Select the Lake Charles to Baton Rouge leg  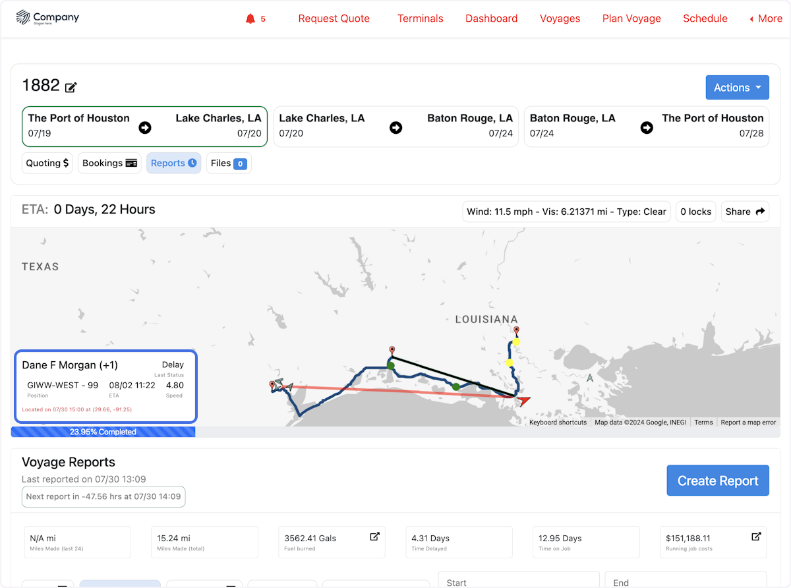pos(395,126)
